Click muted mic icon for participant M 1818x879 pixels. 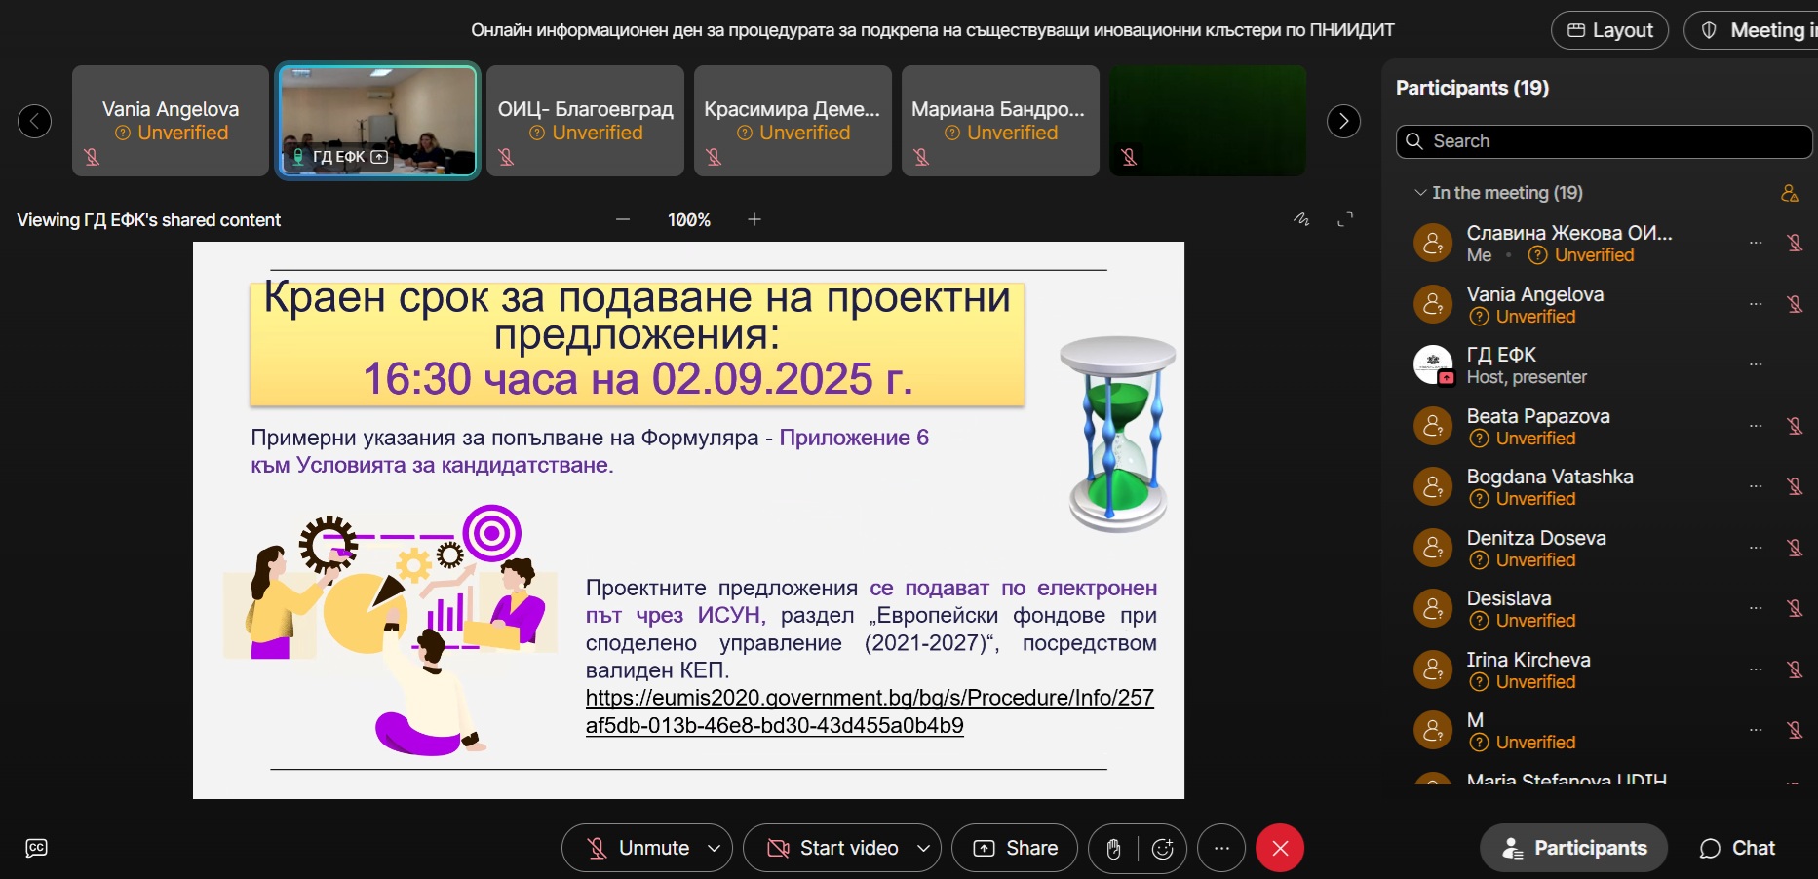[1795, 730]
